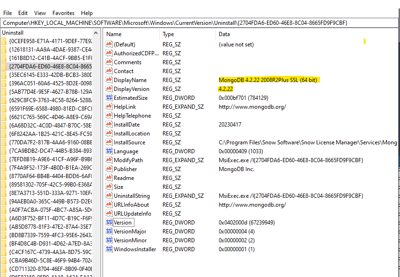Click the string icon for (Default) value

tap(109, 44)
